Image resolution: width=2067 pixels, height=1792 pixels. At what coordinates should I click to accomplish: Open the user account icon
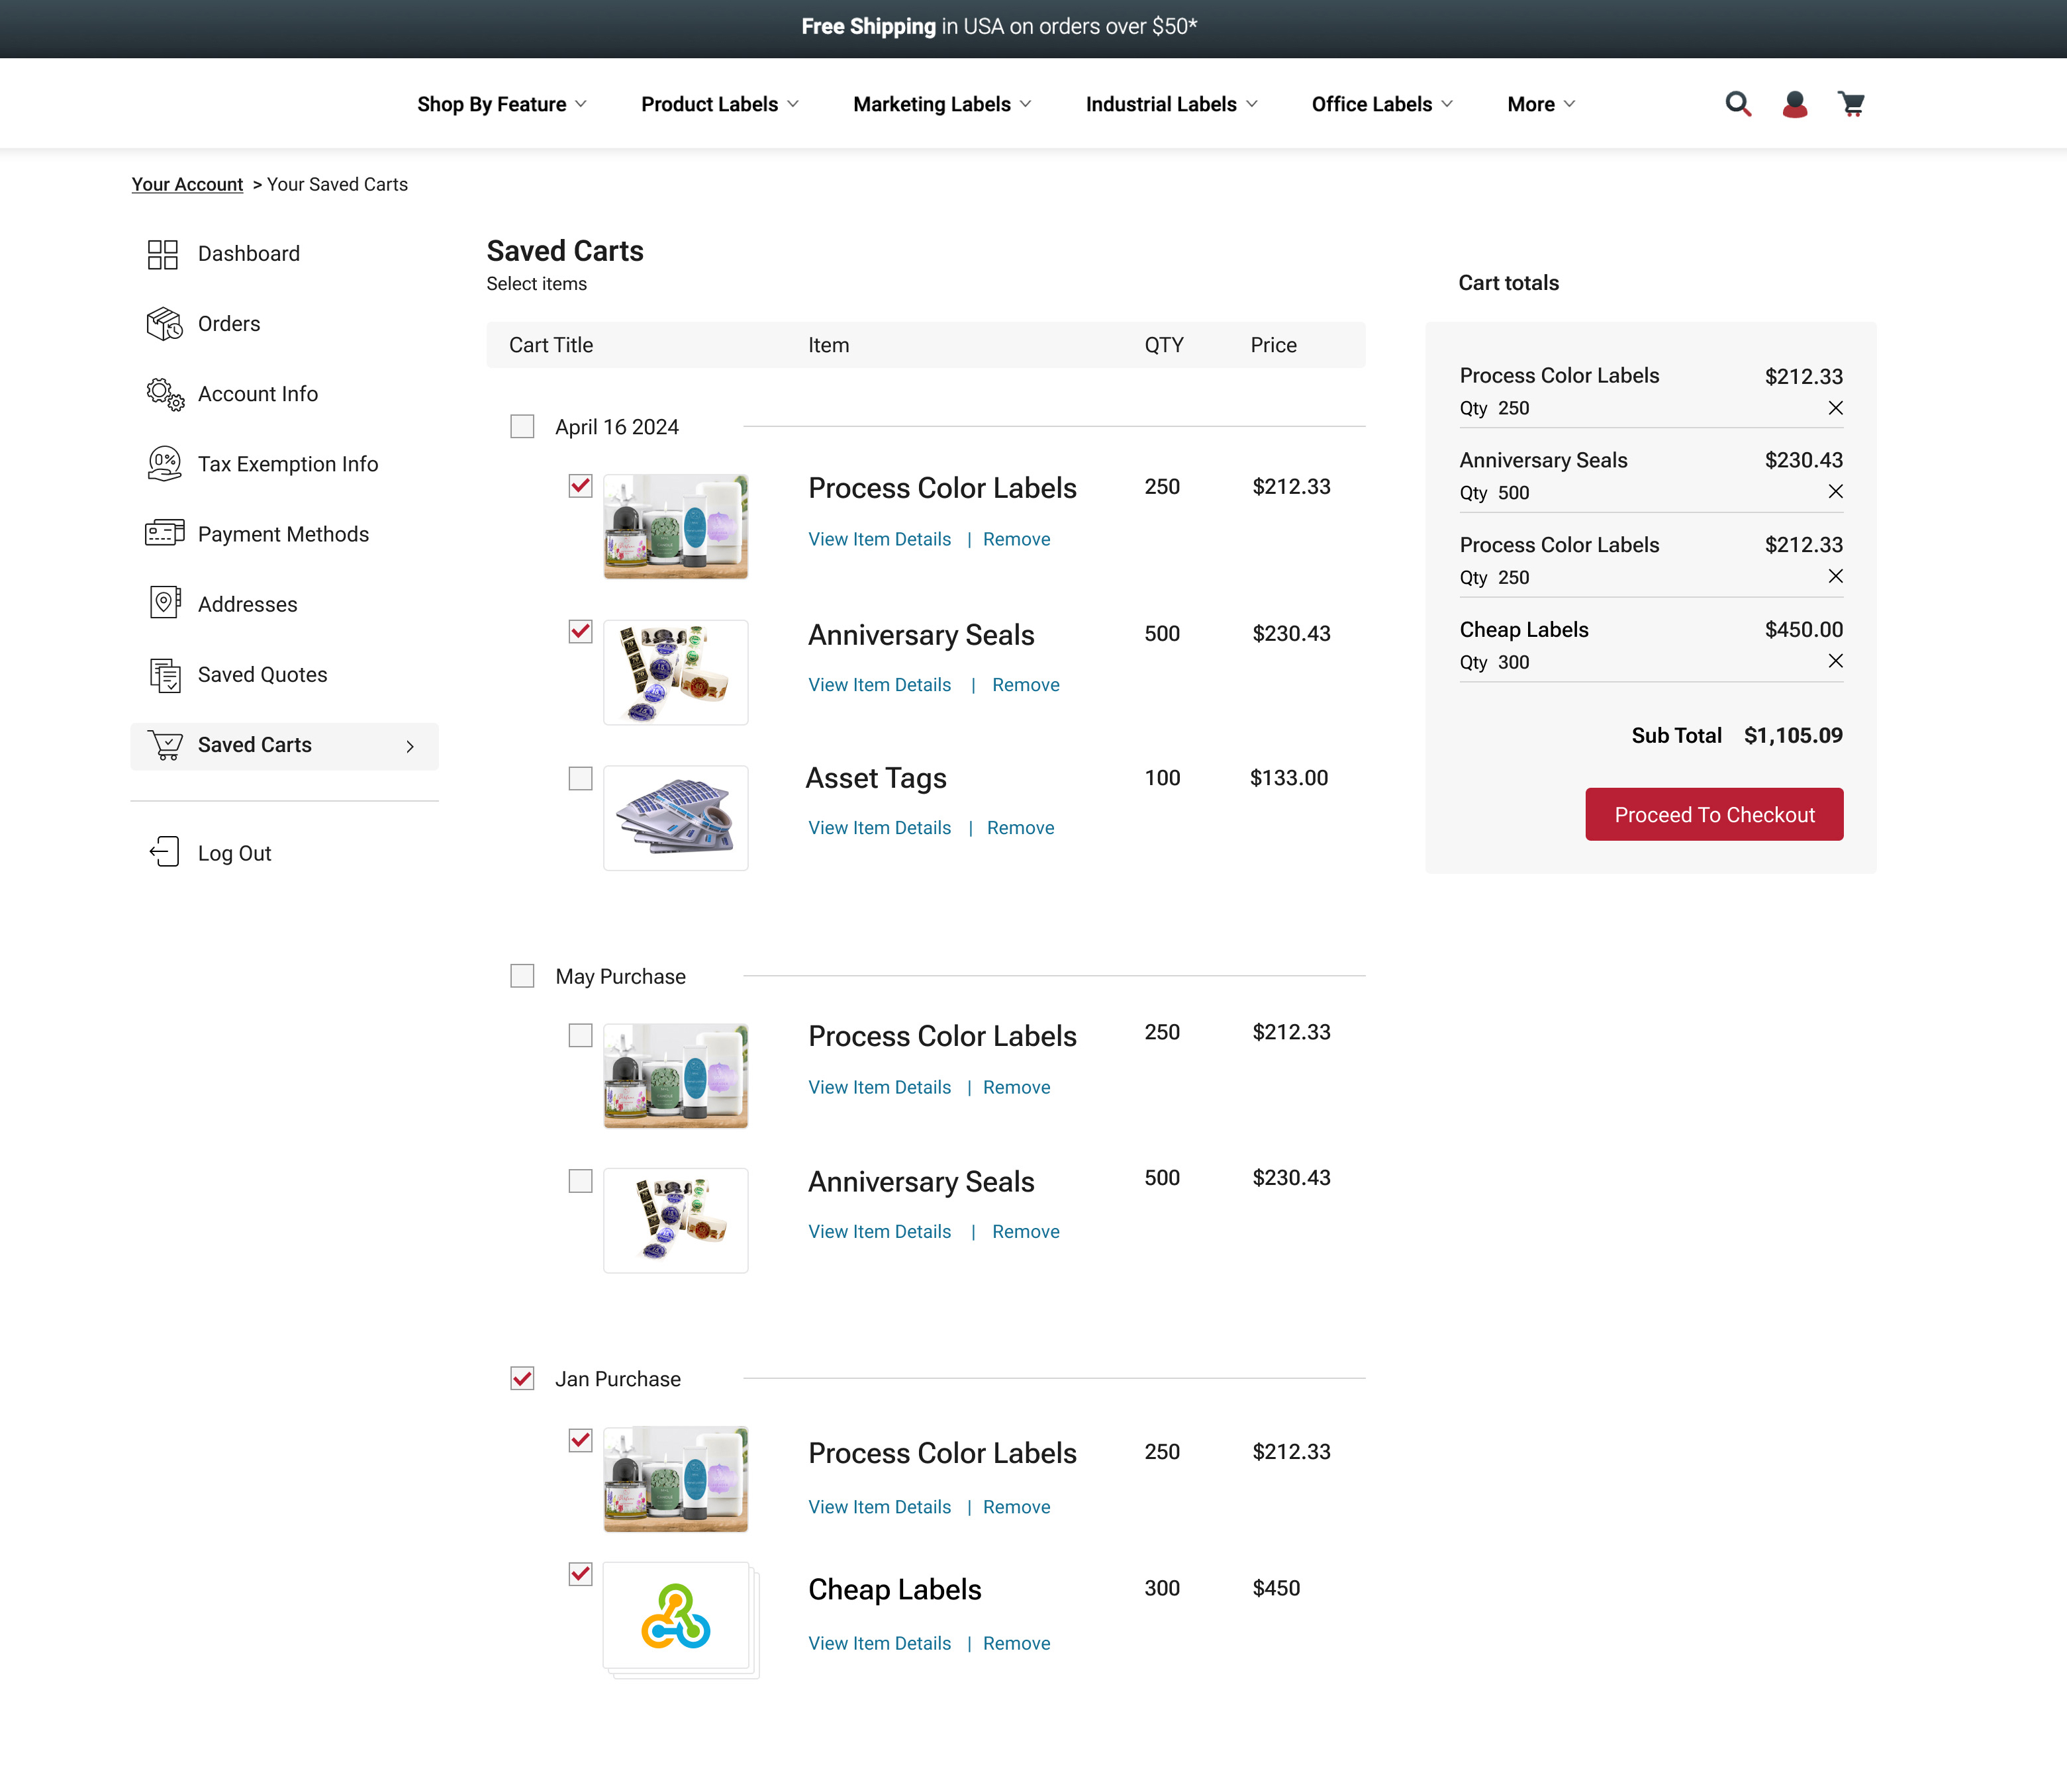1794,104
